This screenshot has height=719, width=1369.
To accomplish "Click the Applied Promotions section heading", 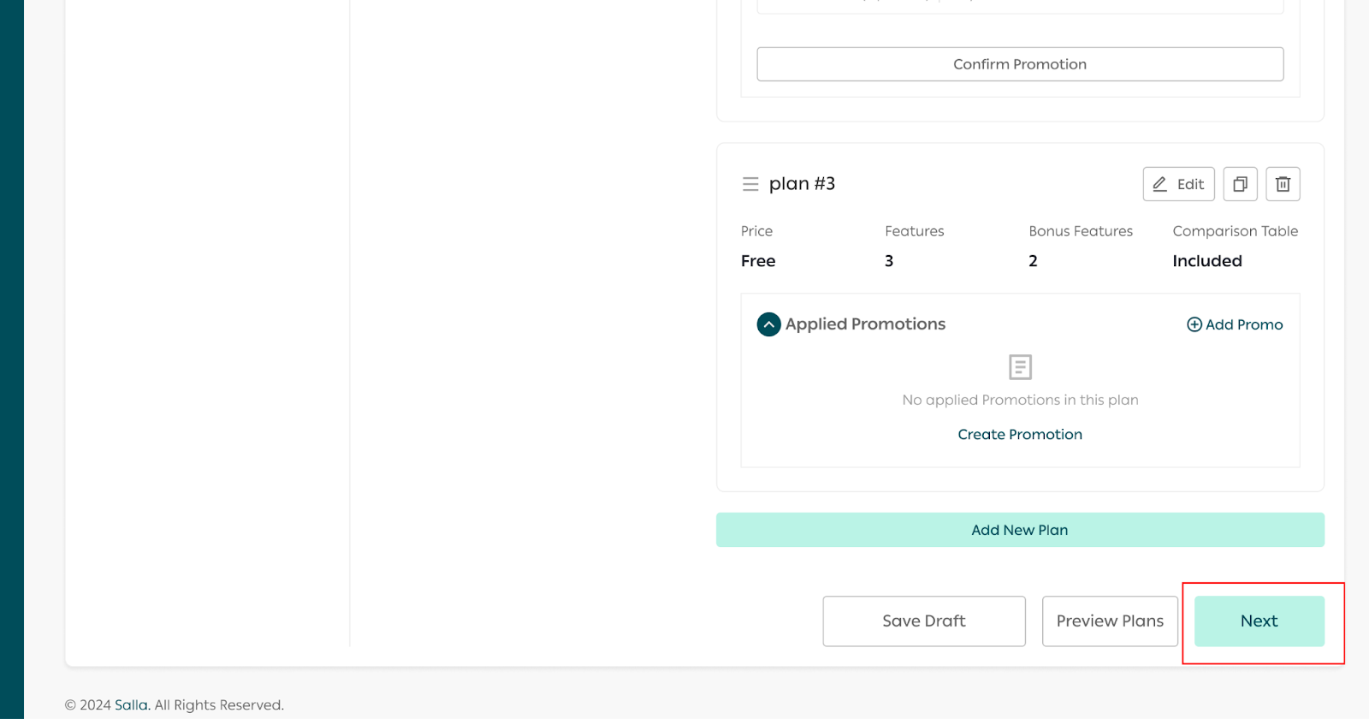I will 865,324.
